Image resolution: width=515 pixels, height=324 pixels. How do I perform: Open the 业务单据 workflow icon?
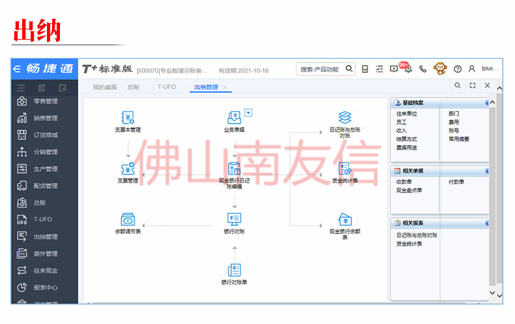[x=234, y=117]
